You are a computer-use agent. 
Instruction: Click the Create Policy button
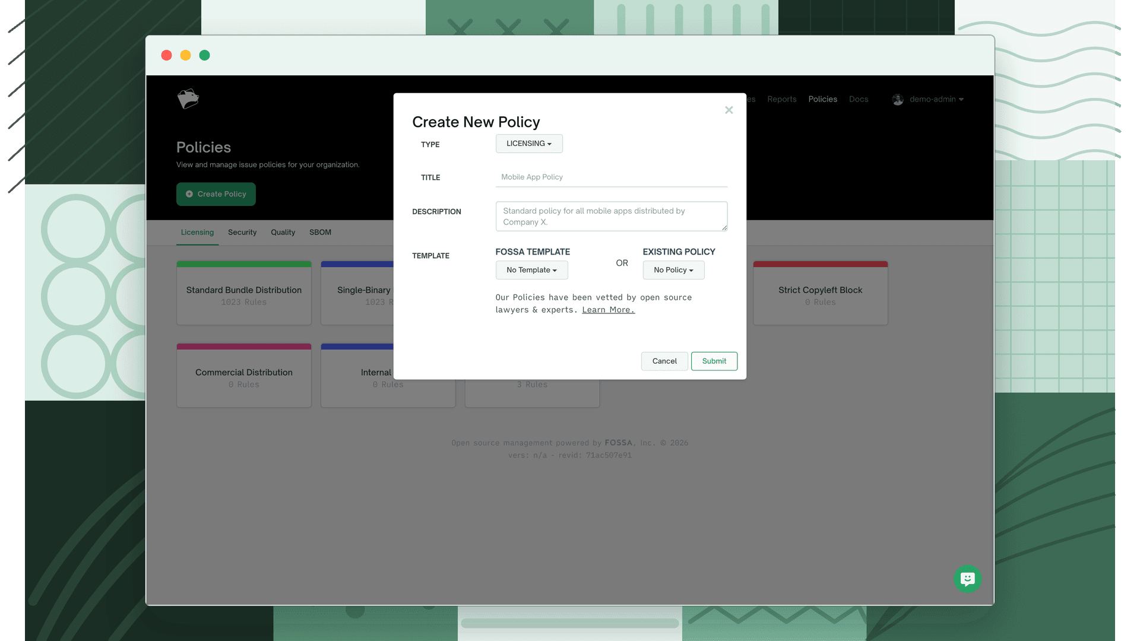tap(216, 194)
